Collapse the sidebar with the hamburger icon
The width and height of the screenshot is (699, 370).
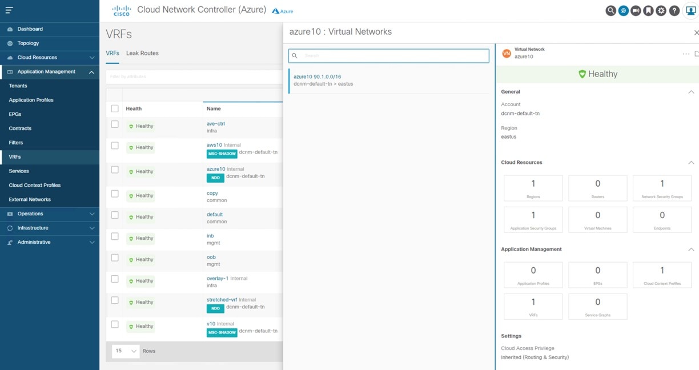(x=9, y=10)
